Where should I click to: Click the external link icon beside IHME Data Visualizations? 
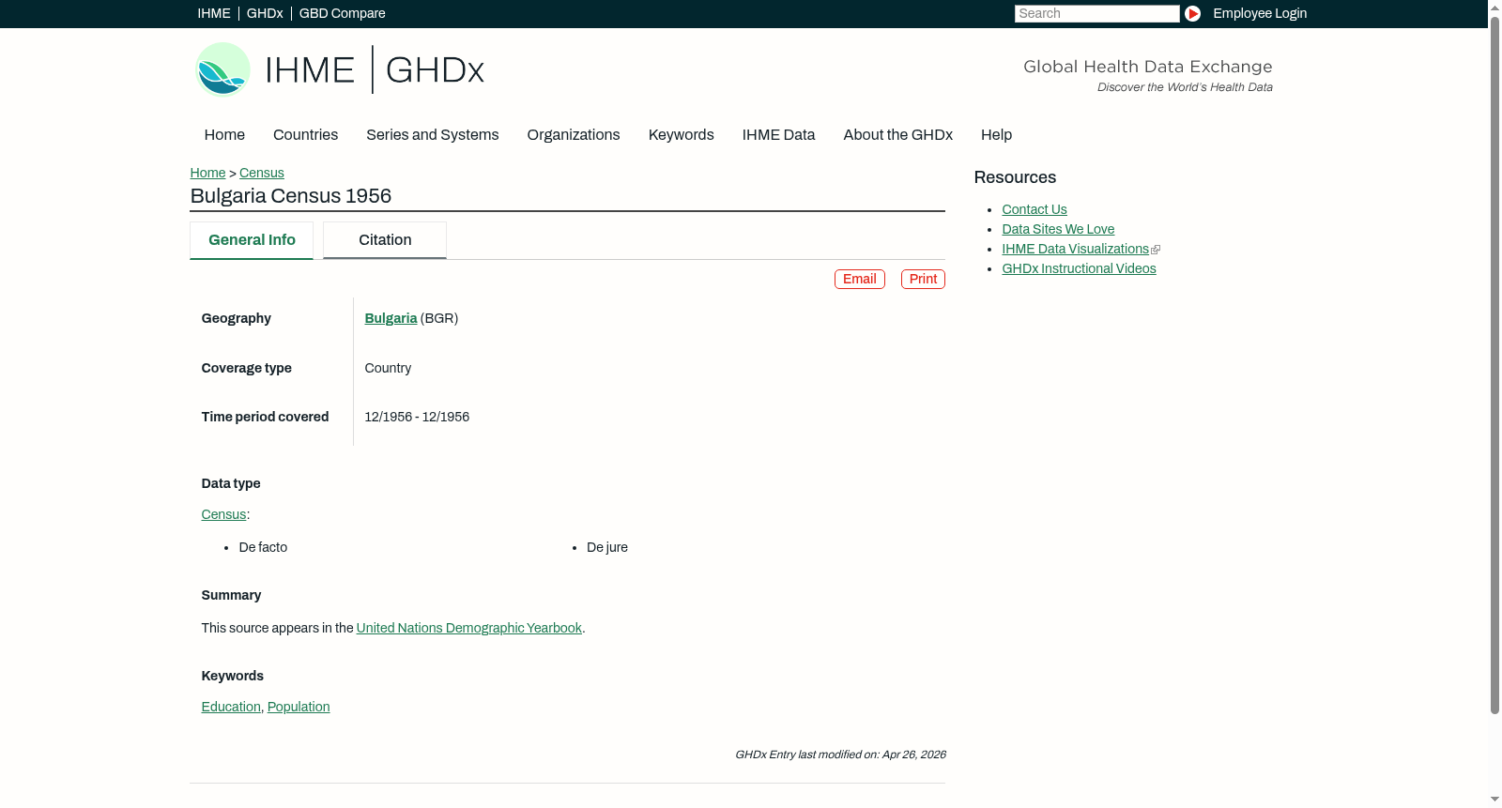[x=1156, y=250]
